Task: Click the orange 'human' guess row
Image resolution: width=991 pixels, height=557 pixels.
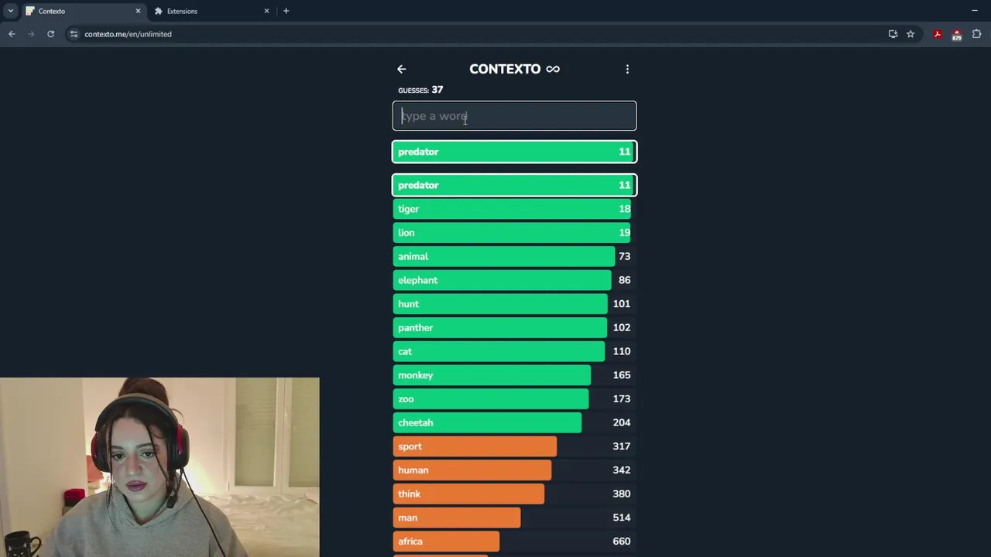Action: click(514, 470)
